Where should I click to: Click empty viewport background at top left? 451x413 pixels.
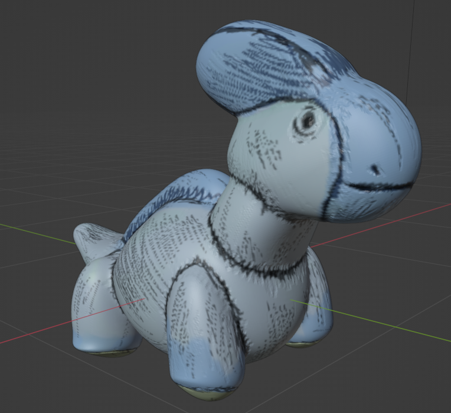pos(71,59)
